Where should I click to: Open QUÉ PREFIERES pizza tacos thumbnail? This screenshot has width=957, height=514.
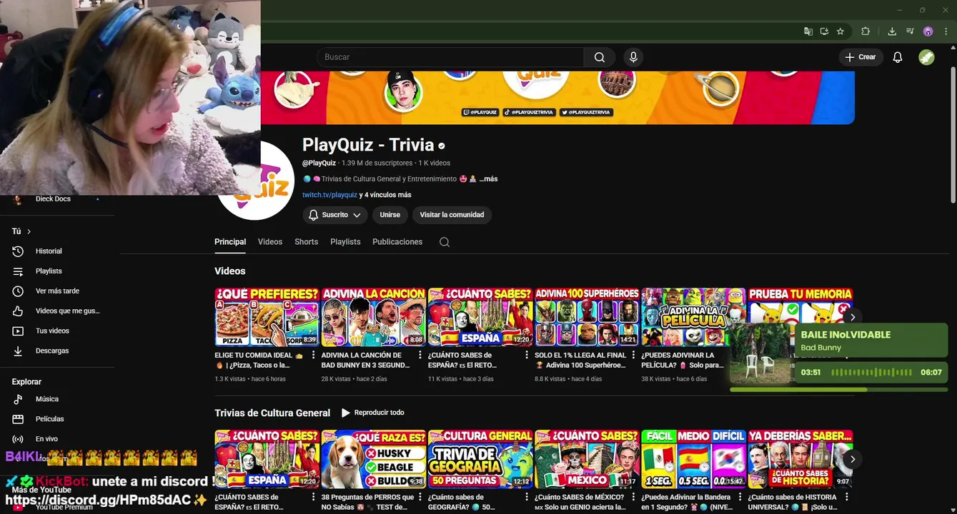pos(267,317)
